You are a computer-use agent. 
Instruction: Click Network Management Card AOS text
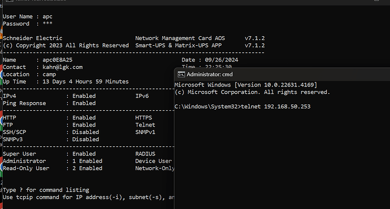pos(180,38)
